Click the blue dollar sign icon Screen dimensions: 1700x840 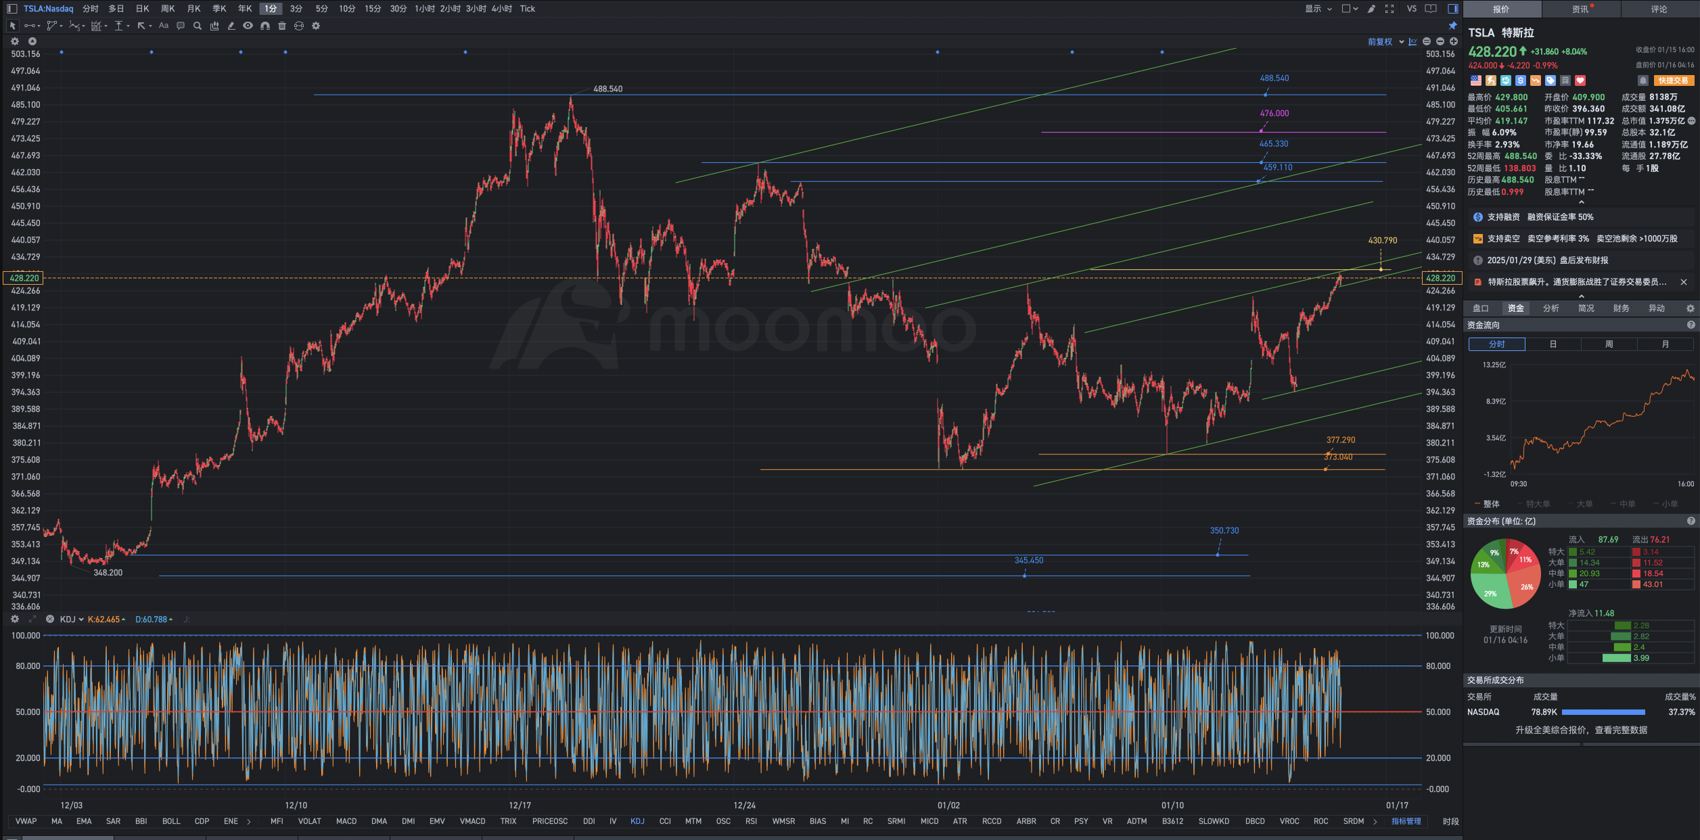click(1521, 80)
